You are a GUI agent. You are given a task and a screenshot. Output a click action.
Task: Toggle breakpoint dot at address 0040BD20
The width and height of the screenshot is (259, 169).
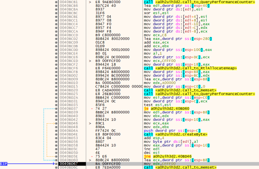[56, 90]
